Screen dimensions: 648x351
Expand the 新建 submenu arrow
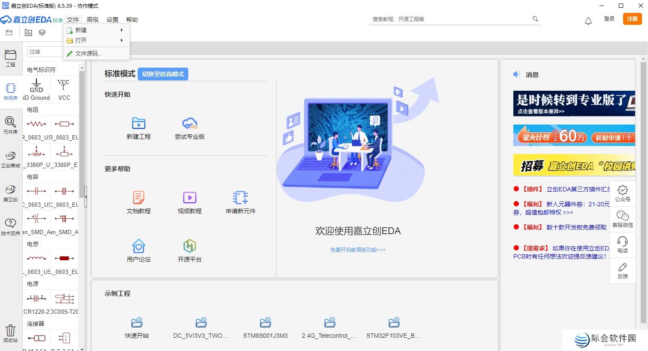122,30
